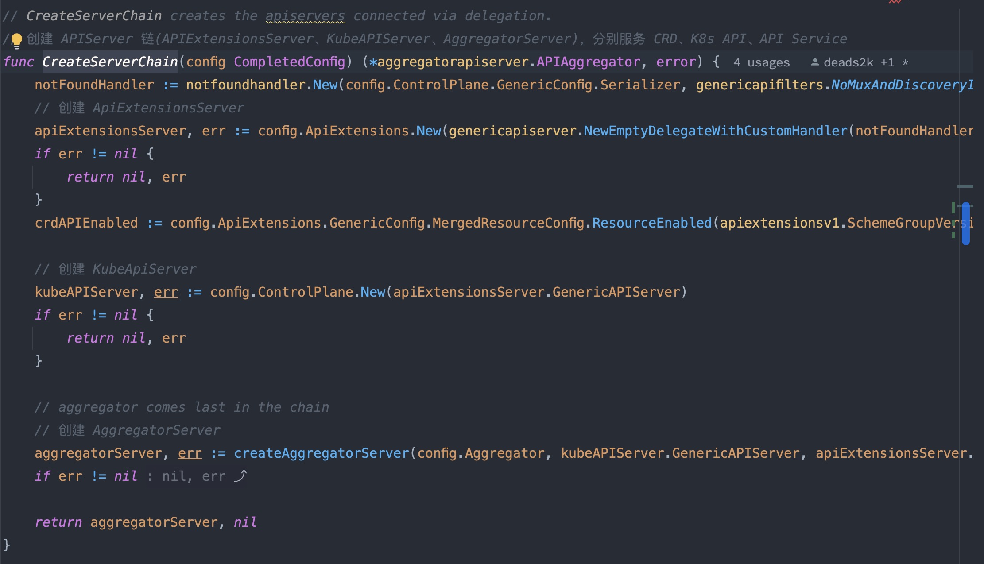This screenshot has height=564, width=984.
Task: Click the CreateServerChain function name
Action: [x=110, y=62]
